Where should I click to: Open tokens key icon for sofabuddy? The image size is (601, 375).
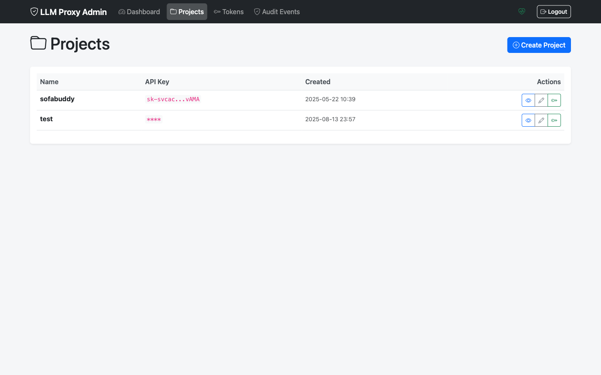(x=554, y=100)
